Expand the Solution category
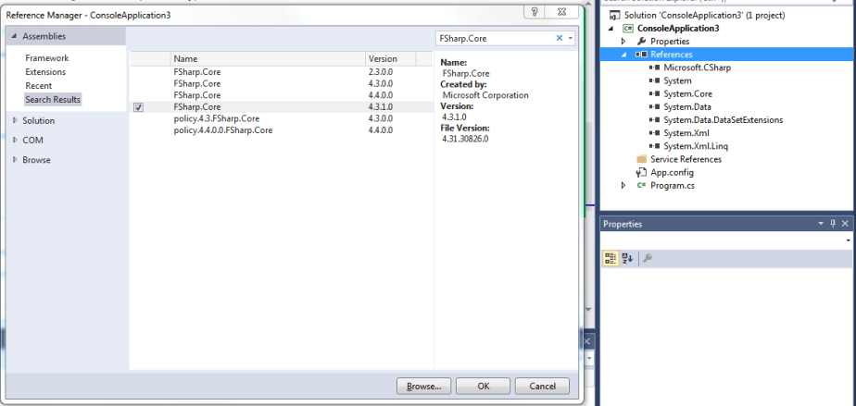Viewport: 856px width, 406px height. point(15,120)
